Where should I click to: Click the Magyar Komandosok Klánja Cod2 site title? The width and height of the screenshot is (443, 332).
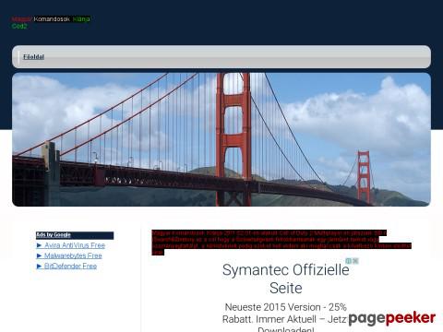(x=51, y=22)
